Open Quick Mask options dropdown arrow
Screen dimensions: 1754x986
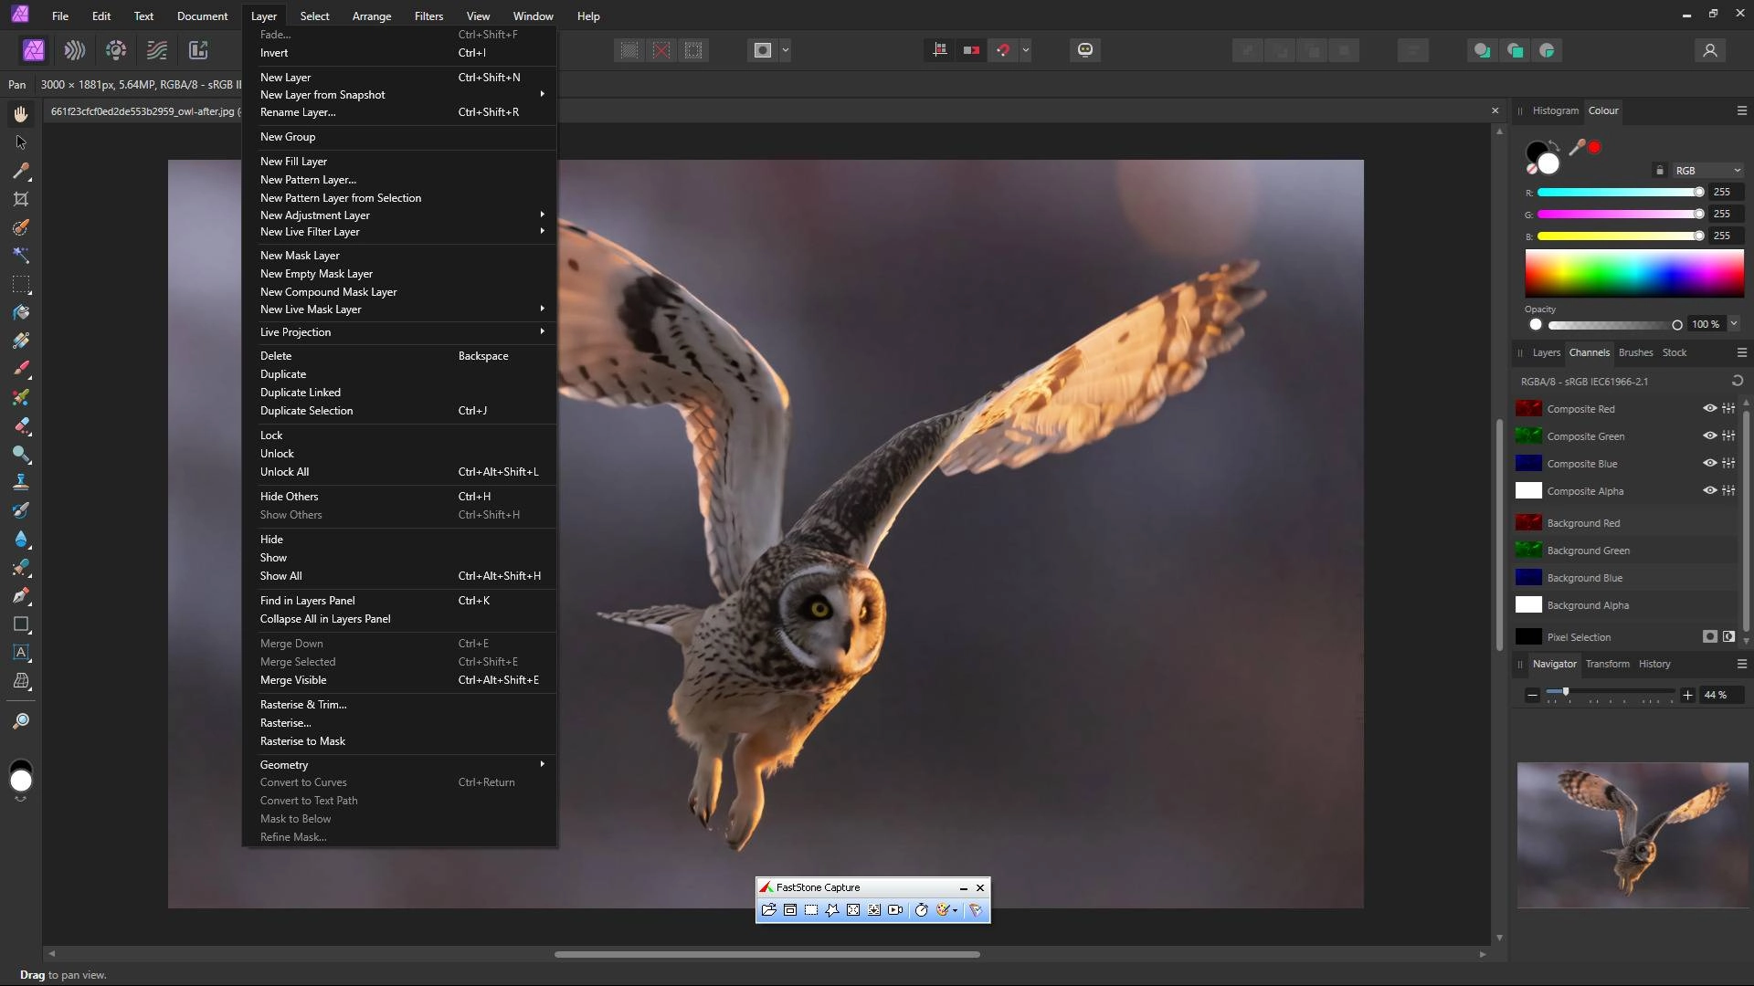tap(786, 50)
